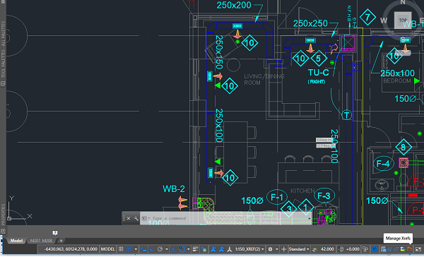Click the auto-add annotation scales icon
Image resolution: width=424 pixels, height=257 pixels.
click(x=222, y=249)
